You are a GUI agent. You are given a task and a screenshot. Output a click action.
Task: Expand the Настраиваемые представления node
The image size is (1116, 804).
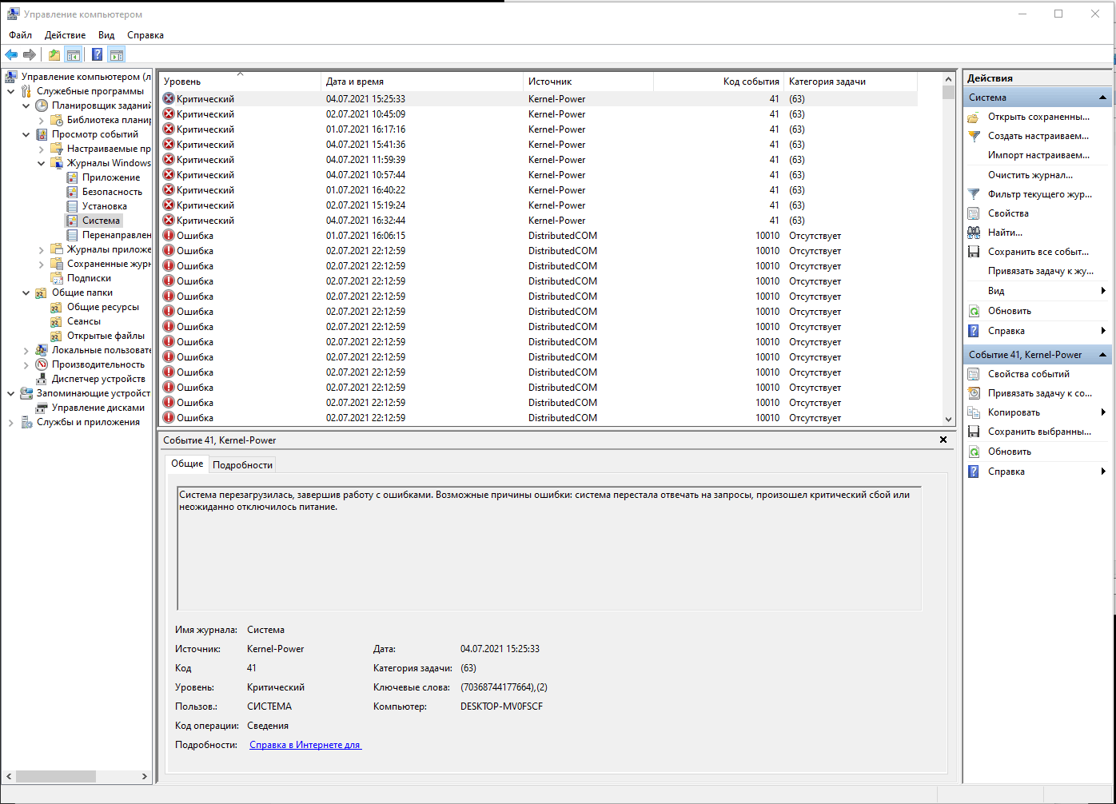click(x=42, y=149)
